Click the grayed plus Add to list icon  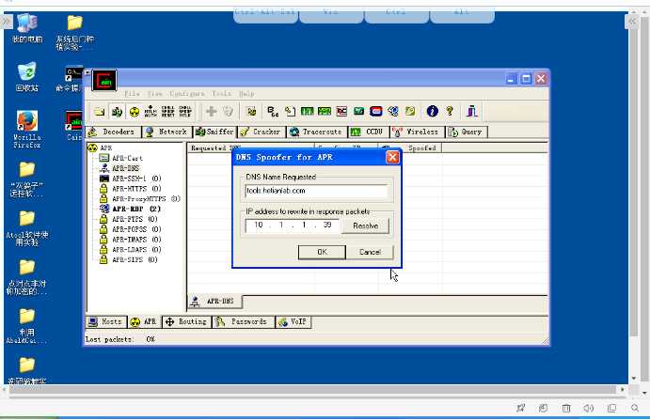(211, 112)
